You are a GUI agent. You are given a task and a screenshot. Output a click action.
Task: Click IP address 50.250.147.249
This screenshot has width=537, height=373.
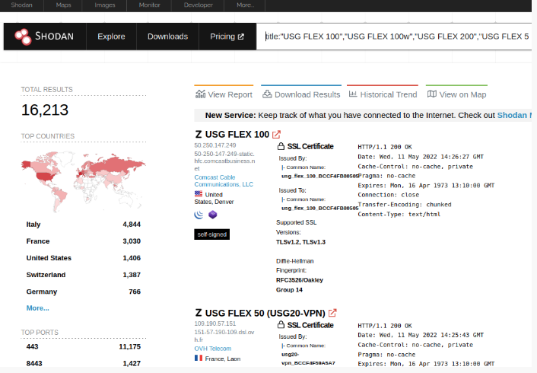click(215, 145)
